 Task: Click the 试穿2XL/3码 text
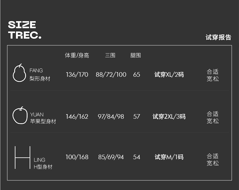tap(169, 117)
